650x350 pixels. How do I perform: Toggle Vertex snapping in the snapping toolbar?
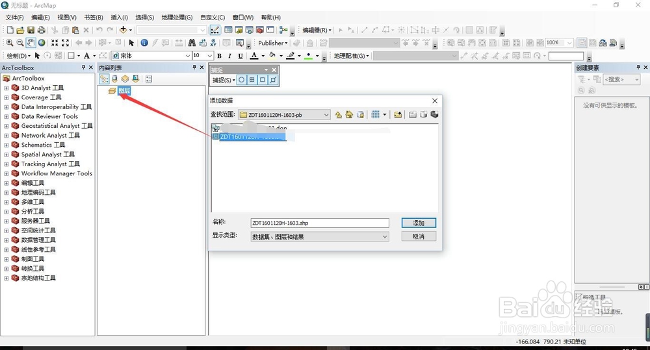[x=263, y=80]
